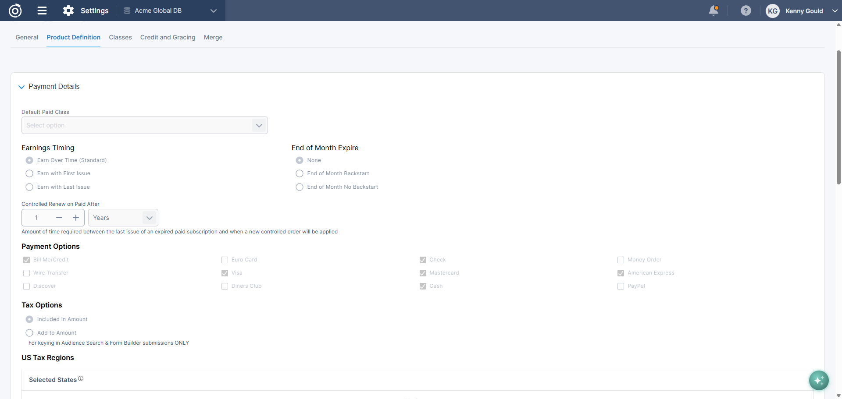
Task: Open the help question mark icon
Action: click(x=746, y=11)
